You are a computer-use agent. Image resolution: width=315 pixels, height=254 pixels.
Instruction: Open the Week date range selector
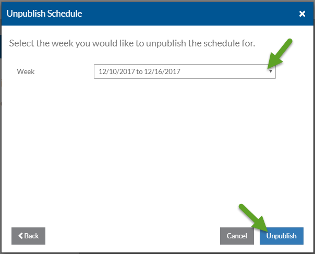(184, 71)
